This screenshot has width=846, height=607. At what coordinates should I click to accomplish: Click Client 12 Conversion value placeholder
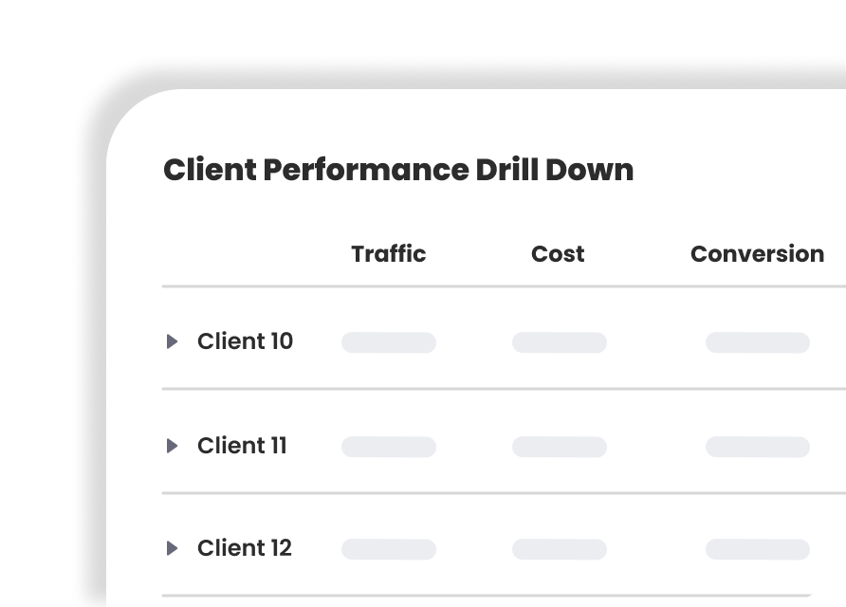point(757,549)
